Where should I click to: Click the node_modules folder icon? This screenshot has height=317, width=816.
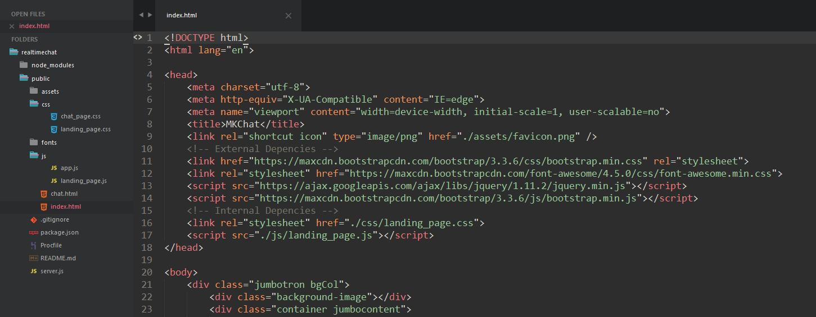click(x=24, y=65)
